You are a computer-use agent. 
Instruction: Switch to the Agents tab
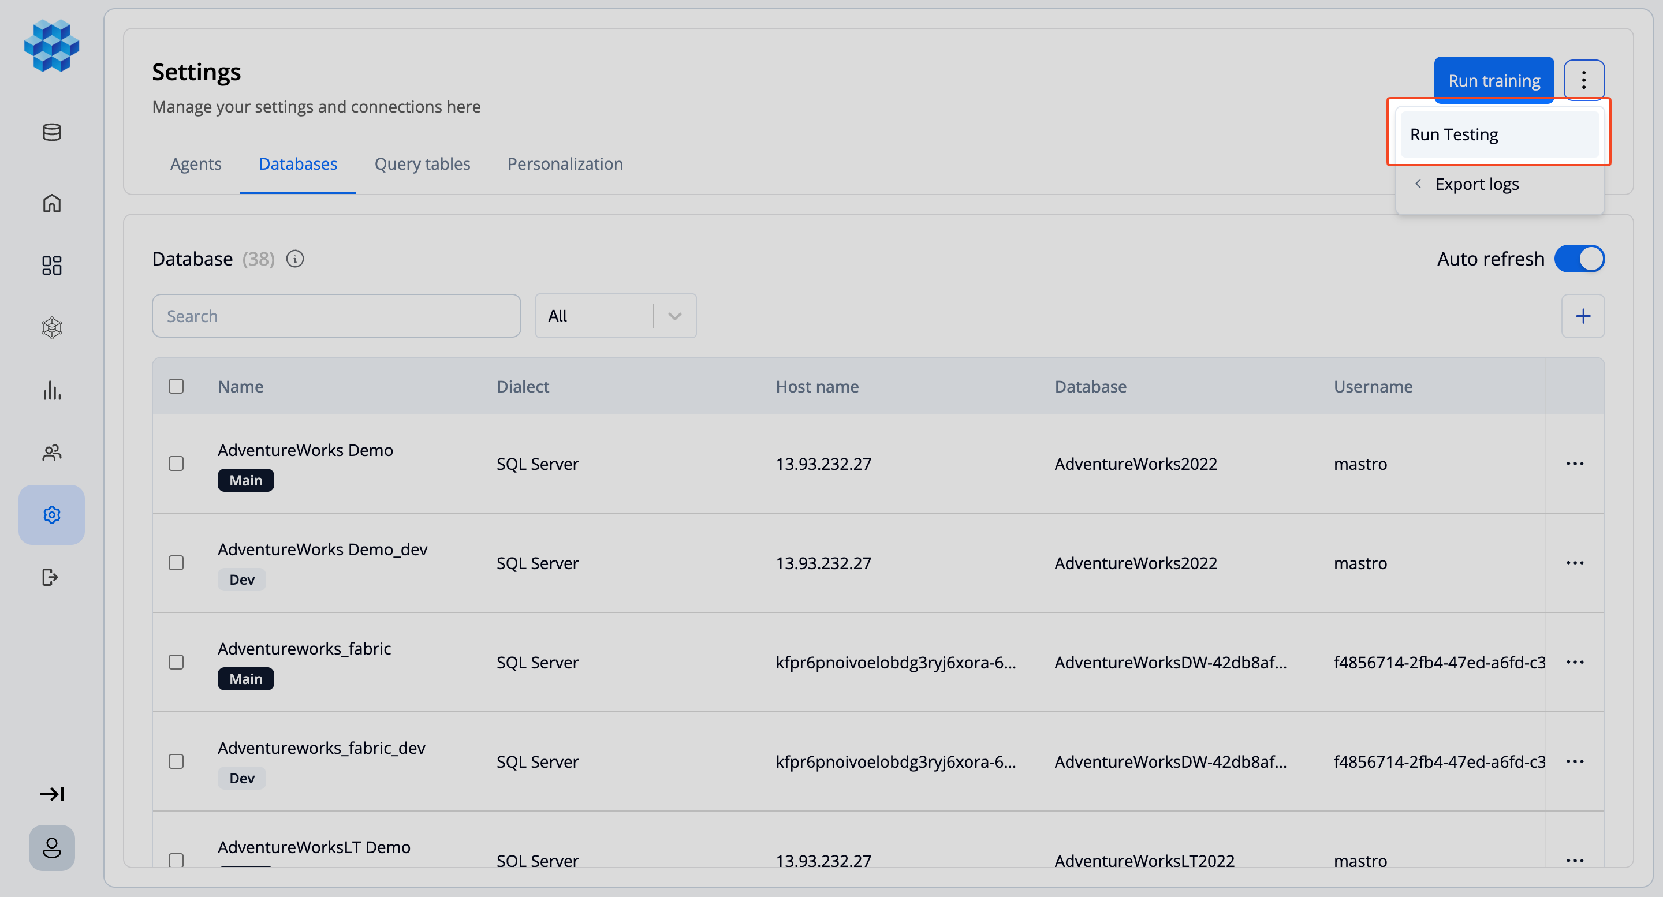(196, 164)
